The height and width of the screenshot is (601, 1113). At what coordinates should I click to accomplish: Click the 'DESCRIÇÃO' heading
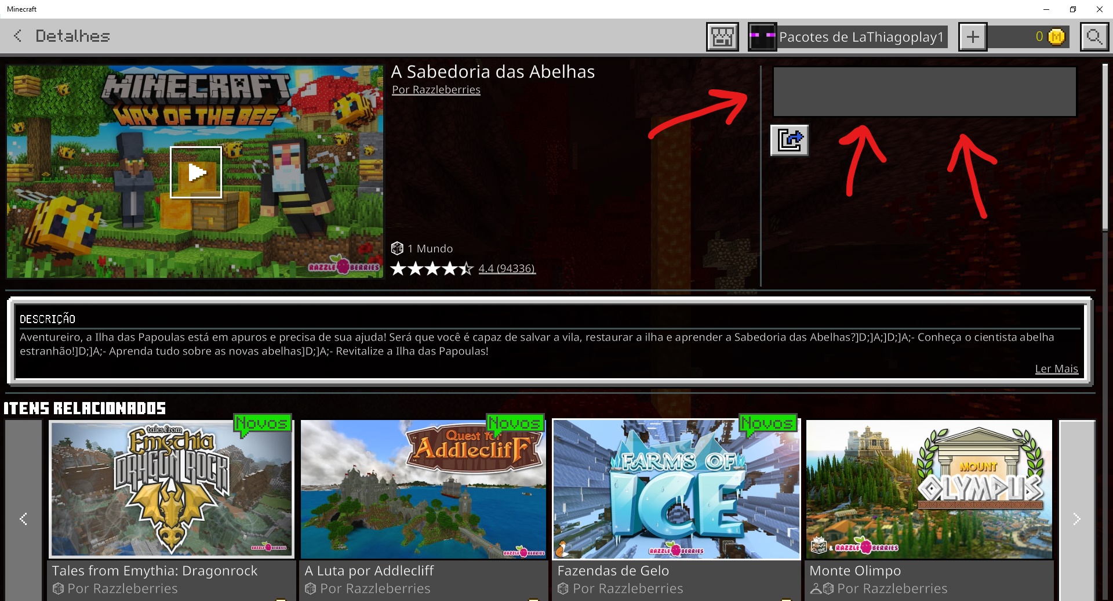(x=48, y=319)
